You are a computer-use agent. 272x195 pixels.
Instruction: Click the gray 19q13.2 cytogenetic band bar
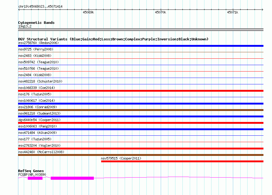point(141,30)
